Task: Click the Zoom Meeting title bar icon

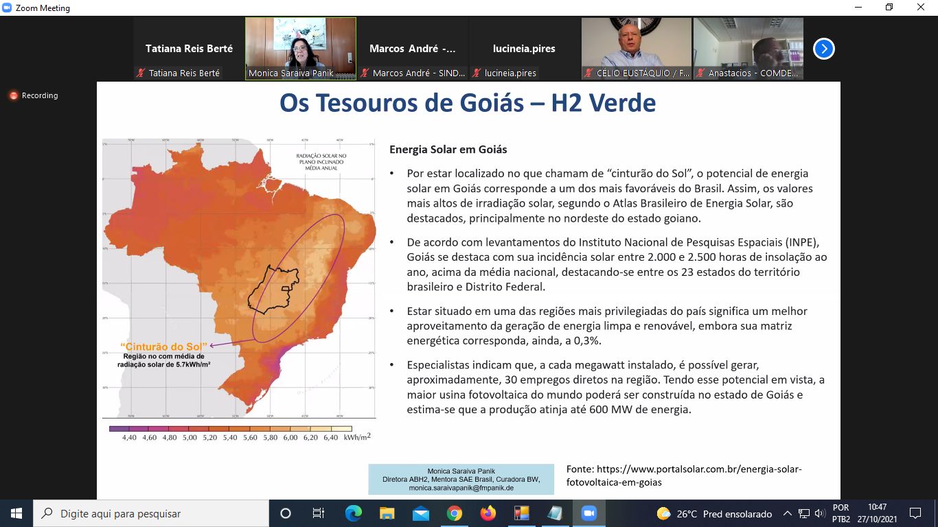Action: click(8, 8)
